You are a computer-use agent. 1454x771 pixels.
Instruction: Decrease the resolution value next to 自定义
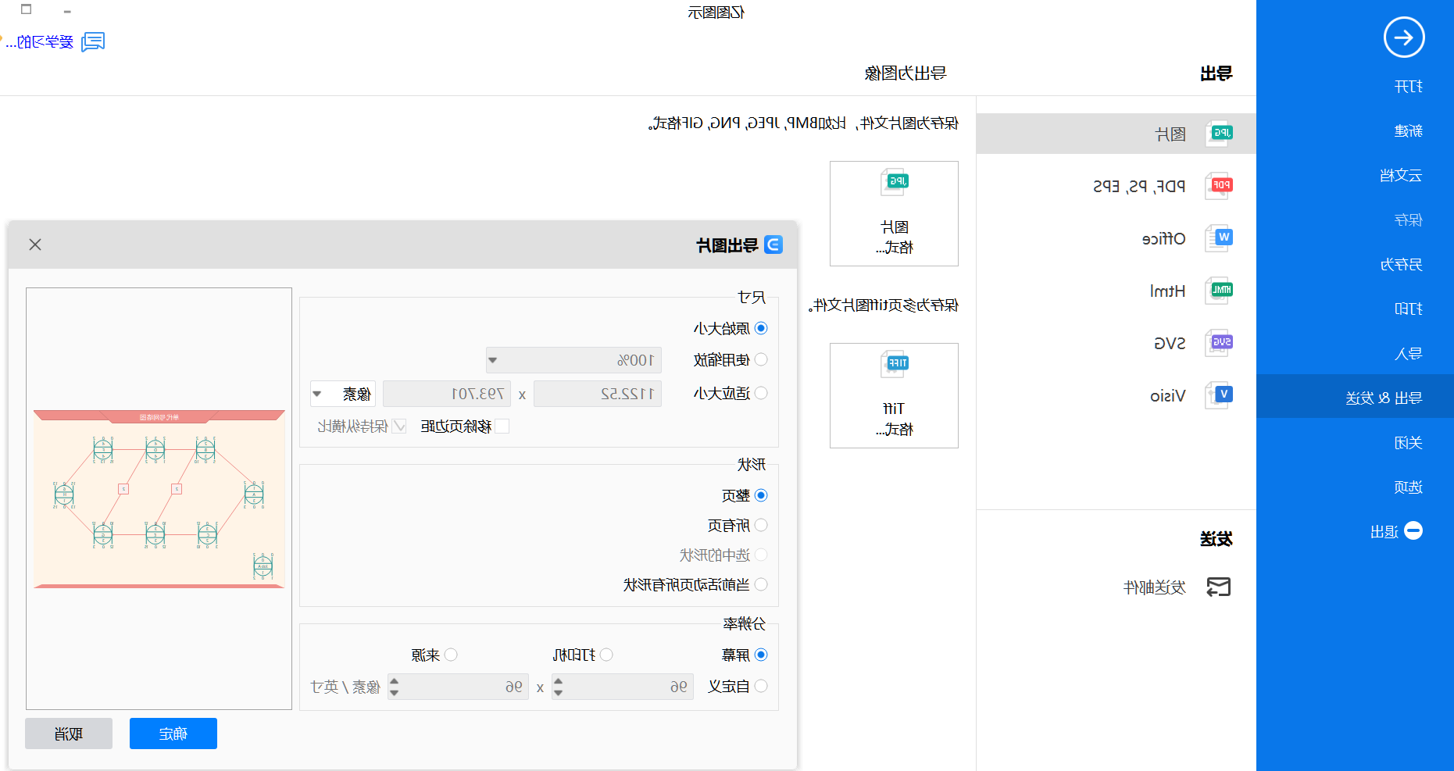(x=558, y=692)
